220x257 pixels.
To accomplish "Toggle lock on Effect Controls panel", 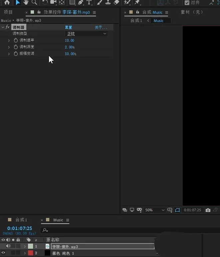I will point(39,12).
